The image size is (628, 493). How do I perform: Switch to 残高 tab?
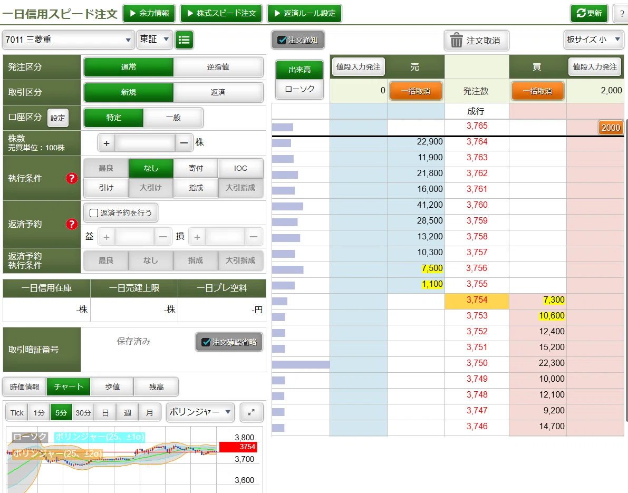[156, 387]
